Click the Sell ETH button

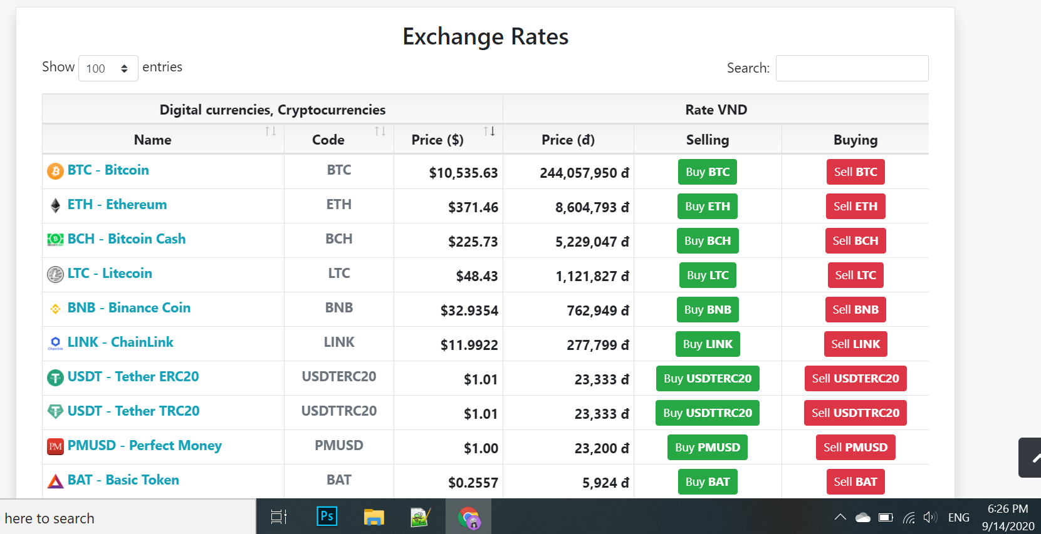[855, 207]
